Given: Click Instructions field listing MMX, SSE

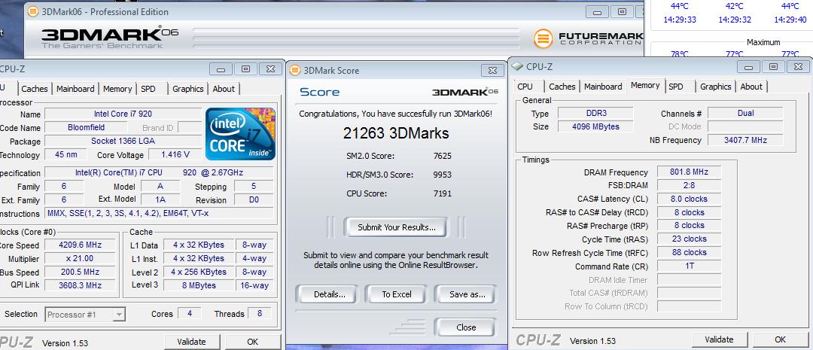Looking at the screenshot, I should [x=159, y=213].
